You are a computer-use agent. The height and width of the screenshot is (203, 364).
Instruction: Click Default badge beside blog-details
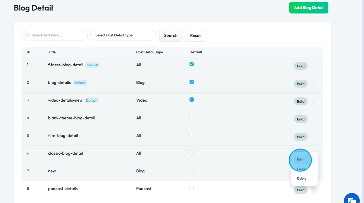[80, 82]
